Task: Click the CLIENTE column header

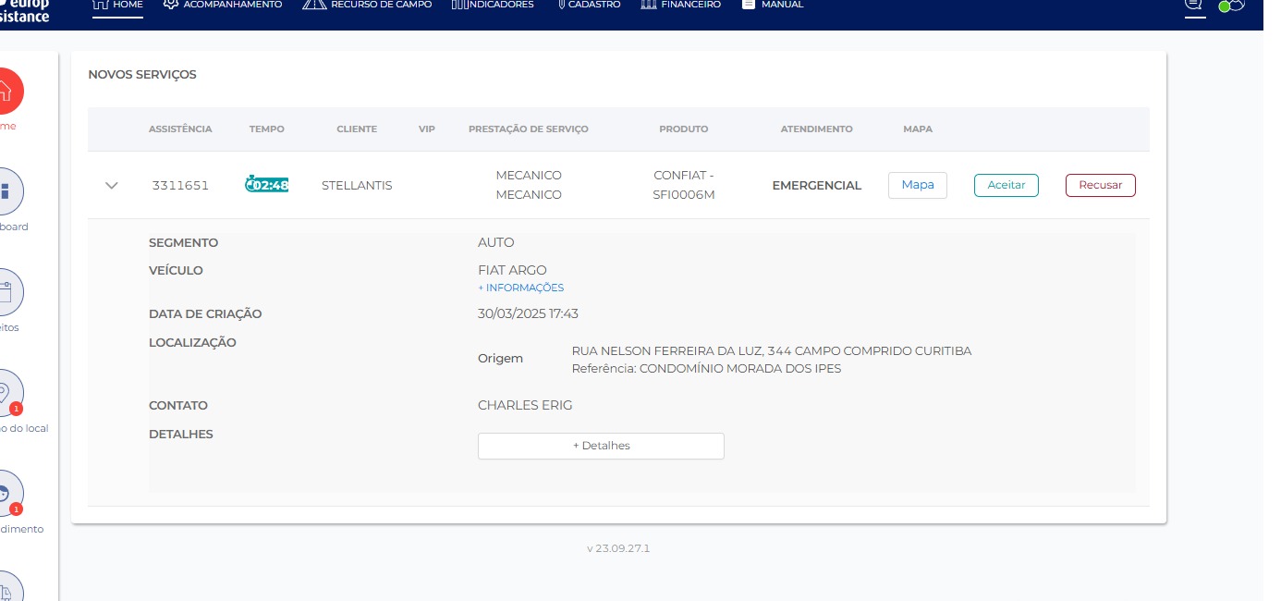Action: coord(357,129)
